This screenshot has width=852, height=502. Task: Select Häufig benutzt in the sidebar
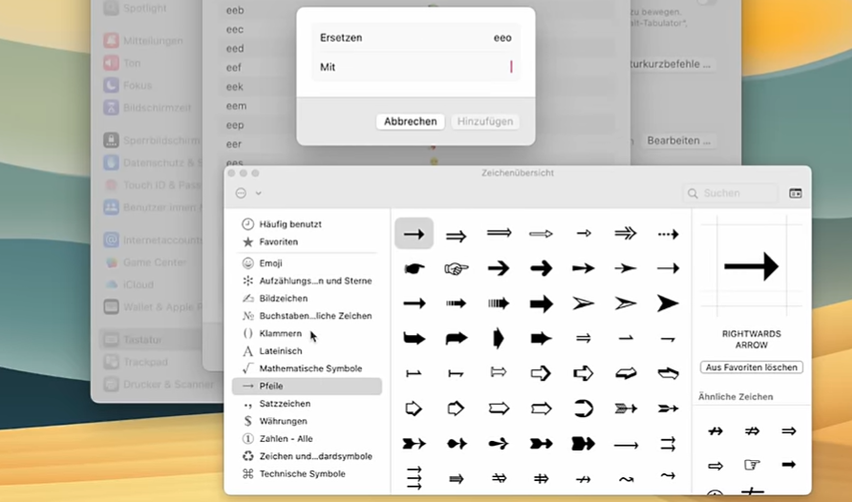289,223
